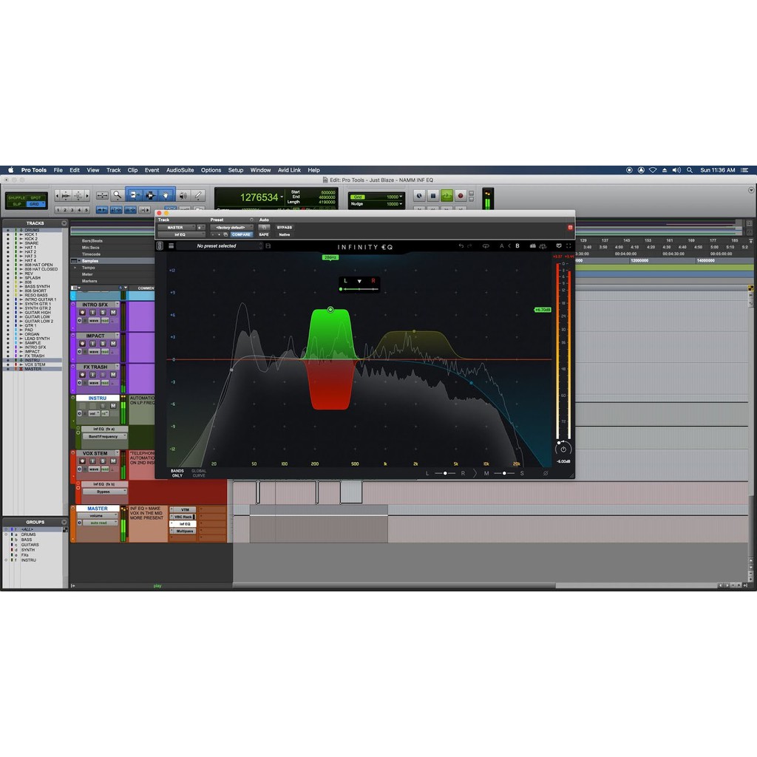Open the Track menu

click(x=113, y=170)
